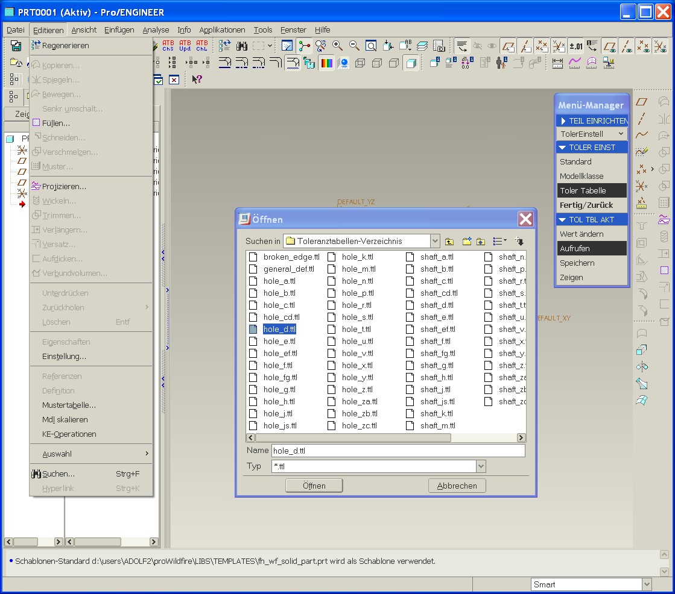Toggle the orient mode icon

pos(321,46)
